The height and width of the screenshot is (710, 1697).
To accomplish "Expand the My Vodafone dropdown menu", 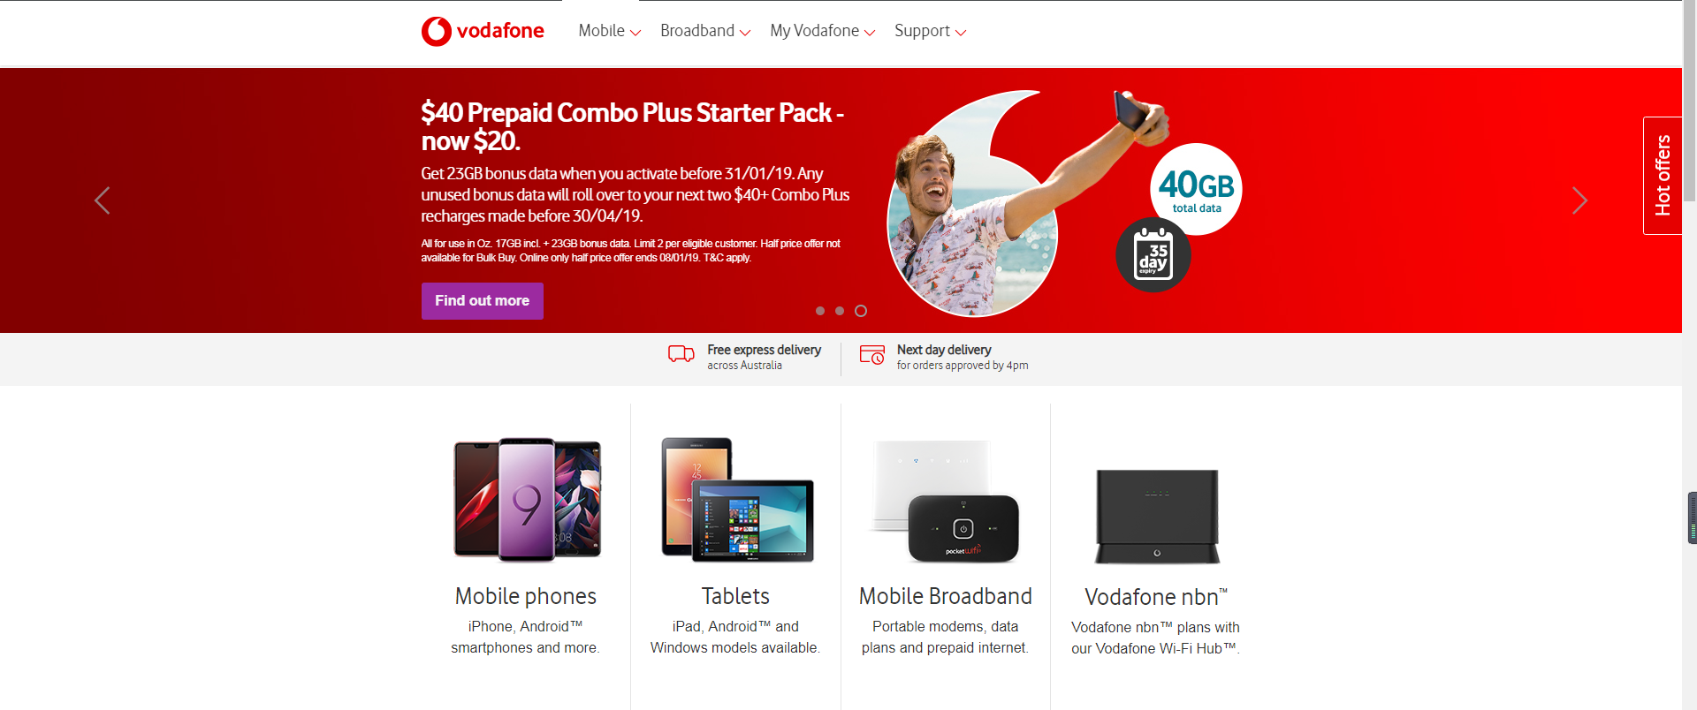I will click(x=823, y=31).
